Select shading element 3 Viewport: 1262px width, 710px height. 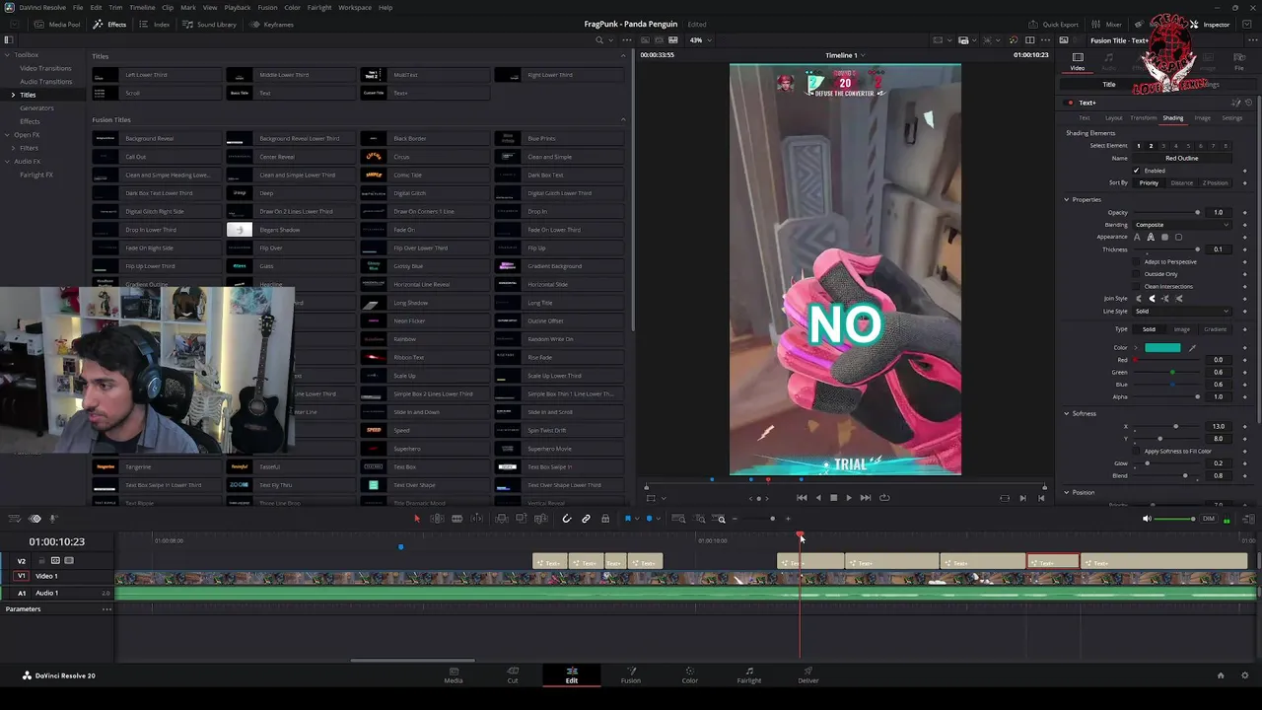[x=1163, y=146]
